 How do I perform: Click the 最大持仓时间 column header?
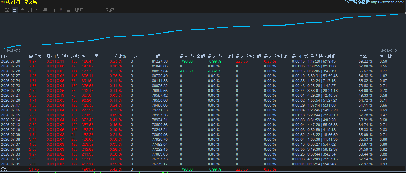point(323,56)
